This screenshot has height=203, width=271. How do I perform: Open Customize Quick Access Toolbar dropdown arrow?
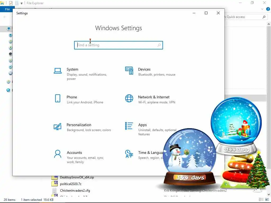(21, 3)
